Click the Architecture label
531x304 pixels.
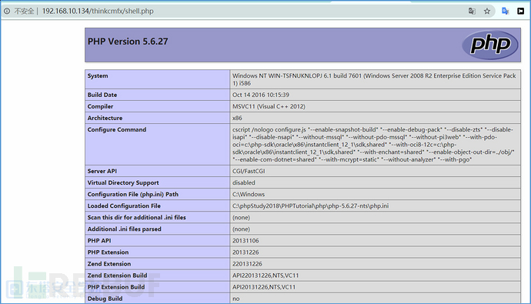(x=105, y=118)
